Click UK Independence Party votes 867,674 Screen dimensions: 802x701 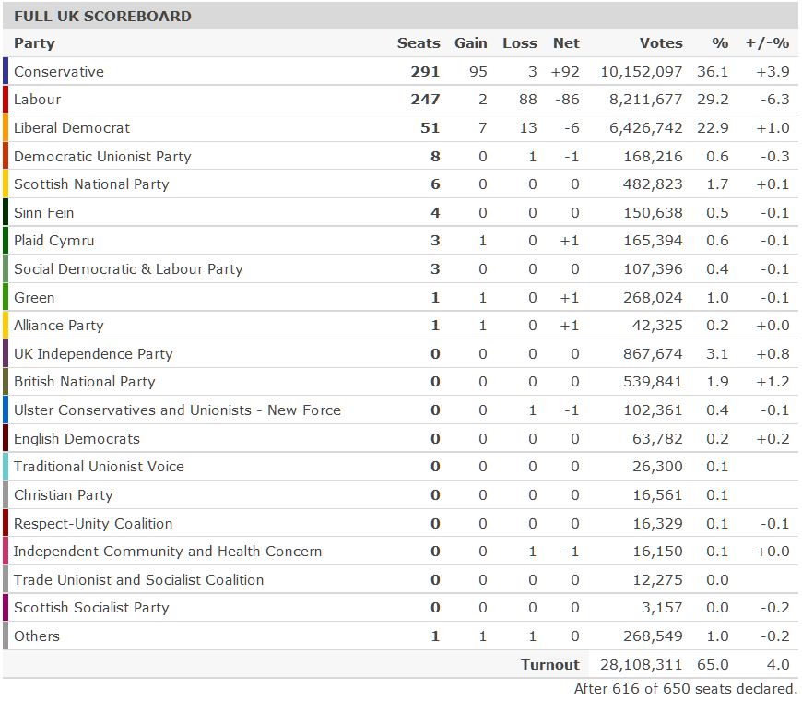653,354
